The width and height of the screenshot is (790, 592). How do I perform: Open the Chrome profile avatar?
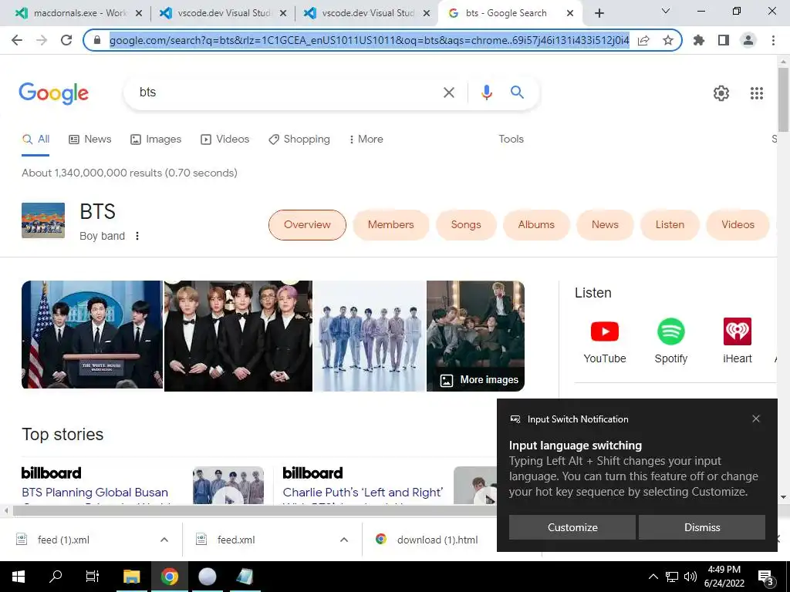pyautogui.click(x=748, y=40)
